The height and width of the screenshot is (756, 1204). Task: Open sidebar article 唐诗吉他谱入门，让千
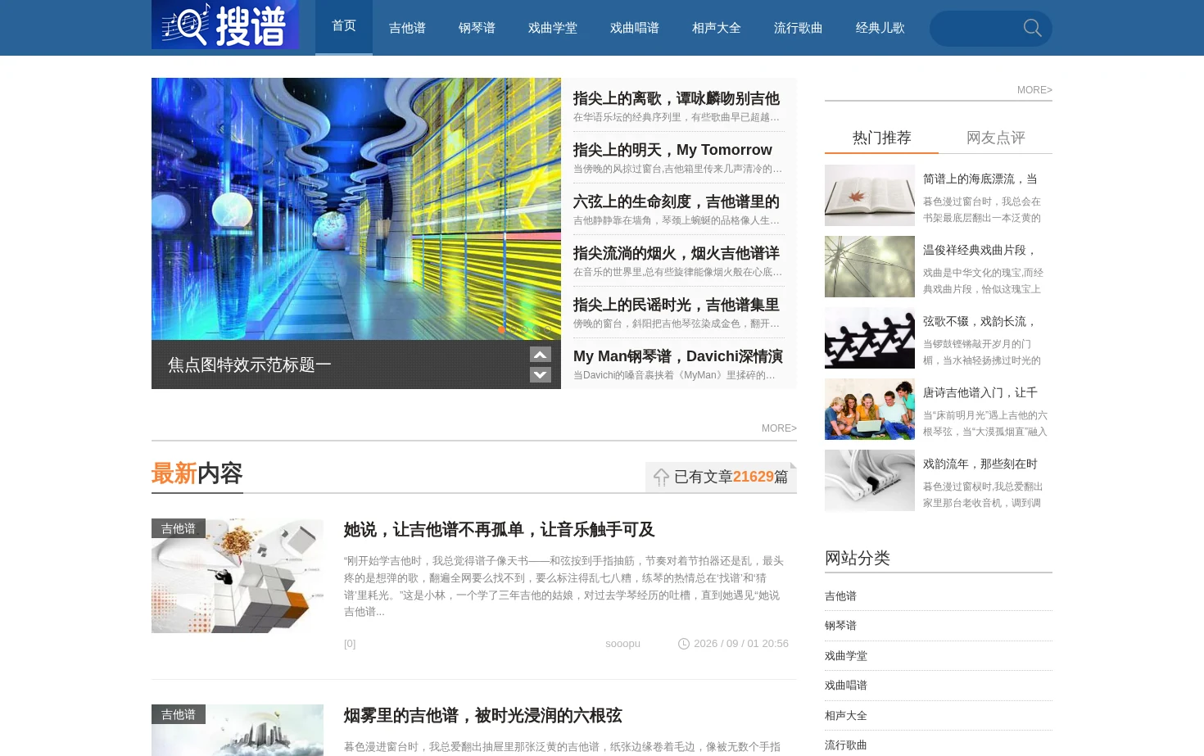(980, 392)
